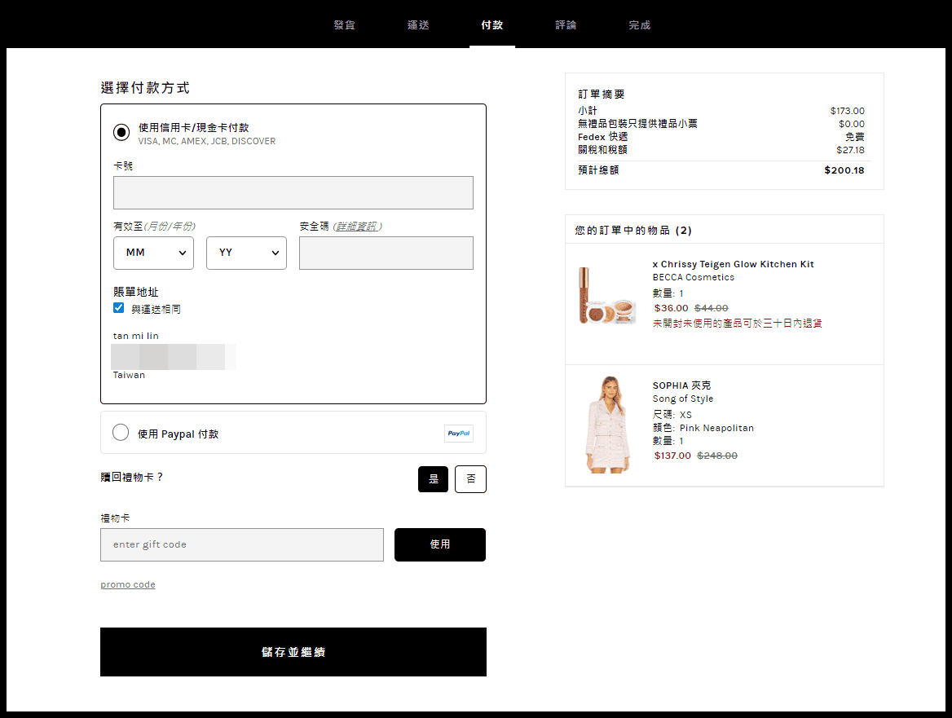
Task: Click the SOPHIA jacket product thumbnail
Action: pos(606,425)
